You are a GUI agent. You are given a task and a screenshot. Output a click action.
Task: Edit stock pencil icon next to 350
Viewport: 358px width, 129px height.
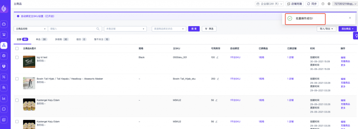point(218,79)
